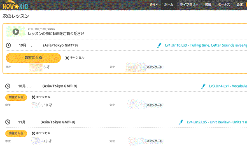
Task: Click the blurred teacher avatar in the Lv4.Un2.Ls5 row
Action: [137, 141]
